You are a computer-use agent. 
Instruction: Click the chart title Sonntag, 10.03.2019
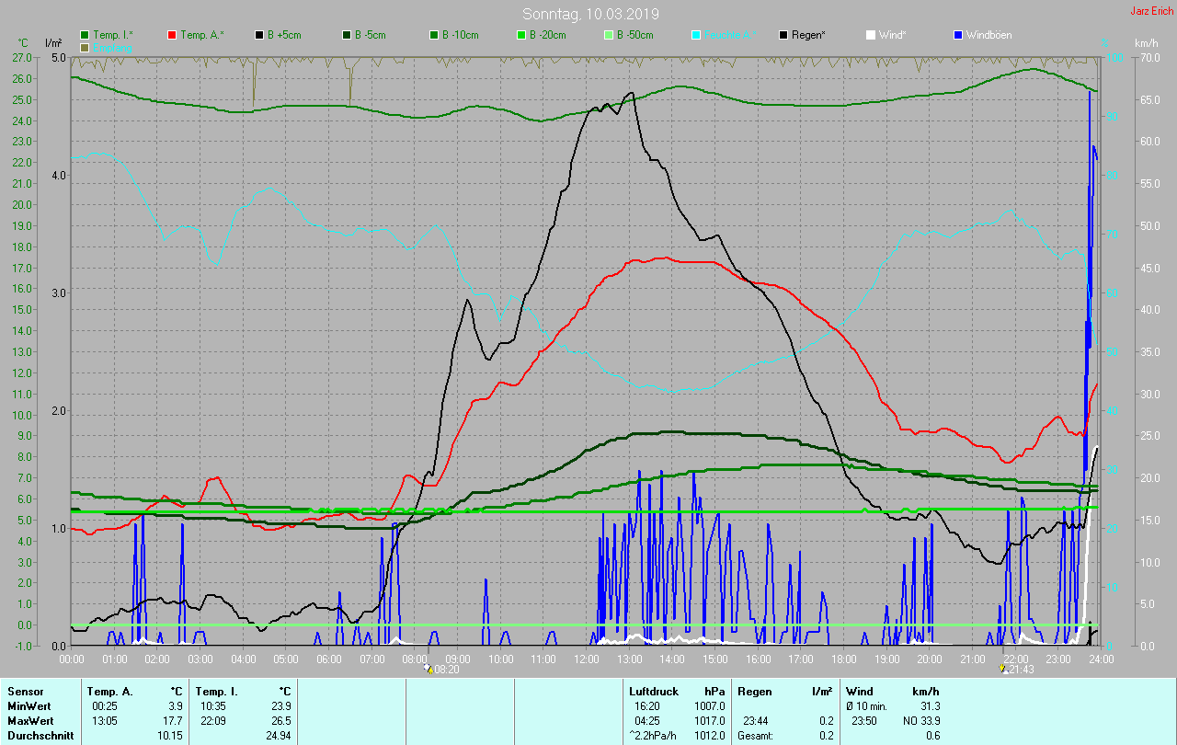(590, 14)
